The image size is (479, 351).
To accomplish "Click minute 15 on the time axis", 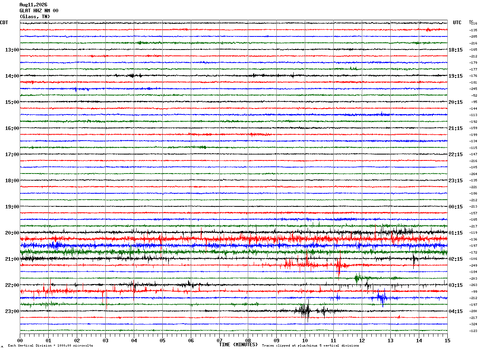I will tap(447, 340).
